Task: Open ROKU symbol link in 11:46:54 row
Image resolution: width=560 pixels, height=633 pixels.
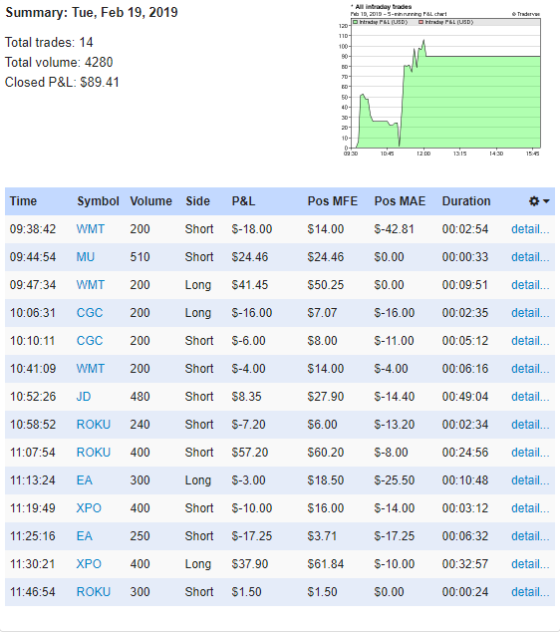Action: tap(94, 591)
